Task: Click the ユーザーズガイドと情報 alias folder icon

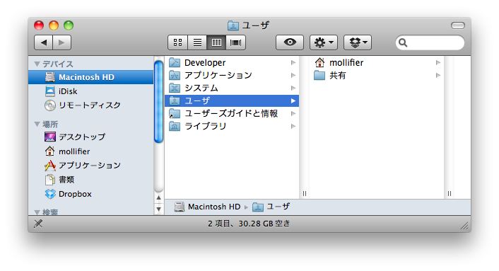Action: click(175, 113)
